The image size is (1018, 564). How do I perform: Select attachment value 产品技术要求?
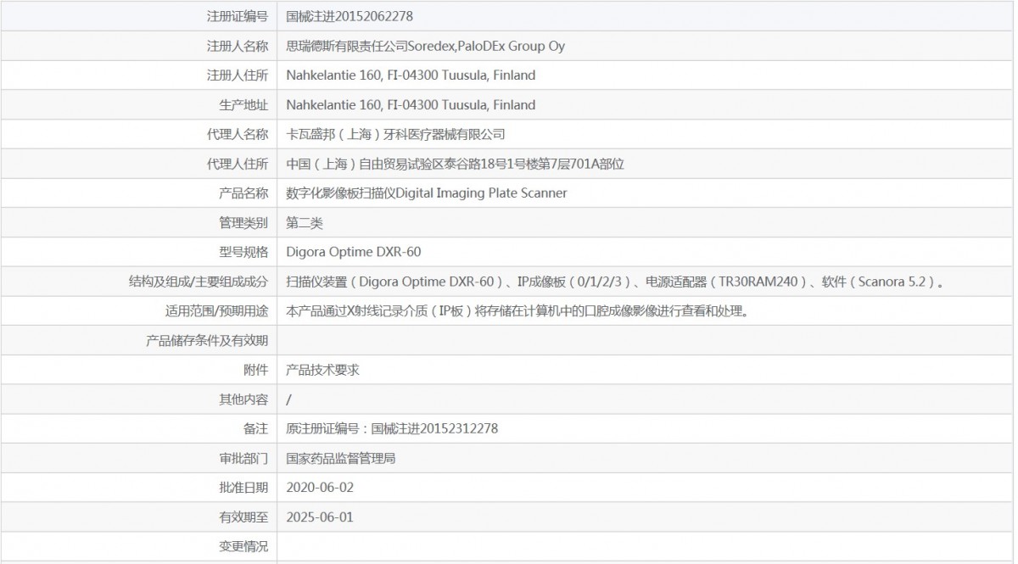pos(323,370)
